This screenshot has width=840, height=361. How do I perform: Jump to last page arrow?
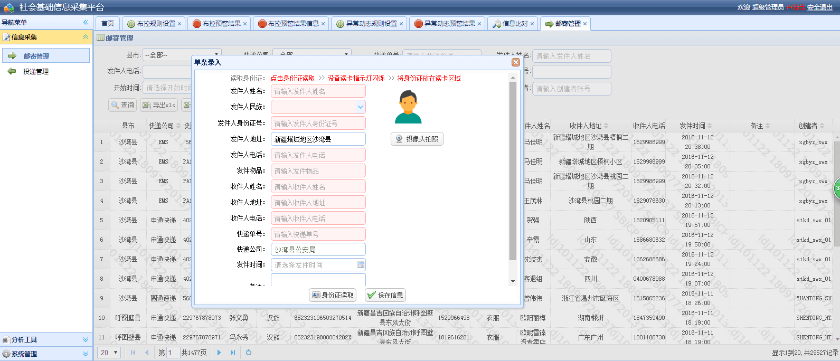coord(232,353)
